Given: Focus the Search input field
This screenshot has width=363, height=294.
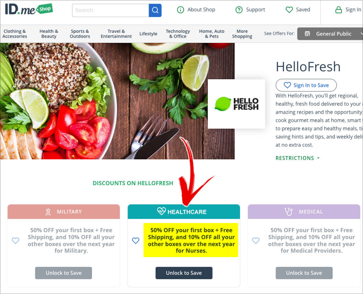Looking at the screenshot, I should pyautogui.click(x=110, y=10).
